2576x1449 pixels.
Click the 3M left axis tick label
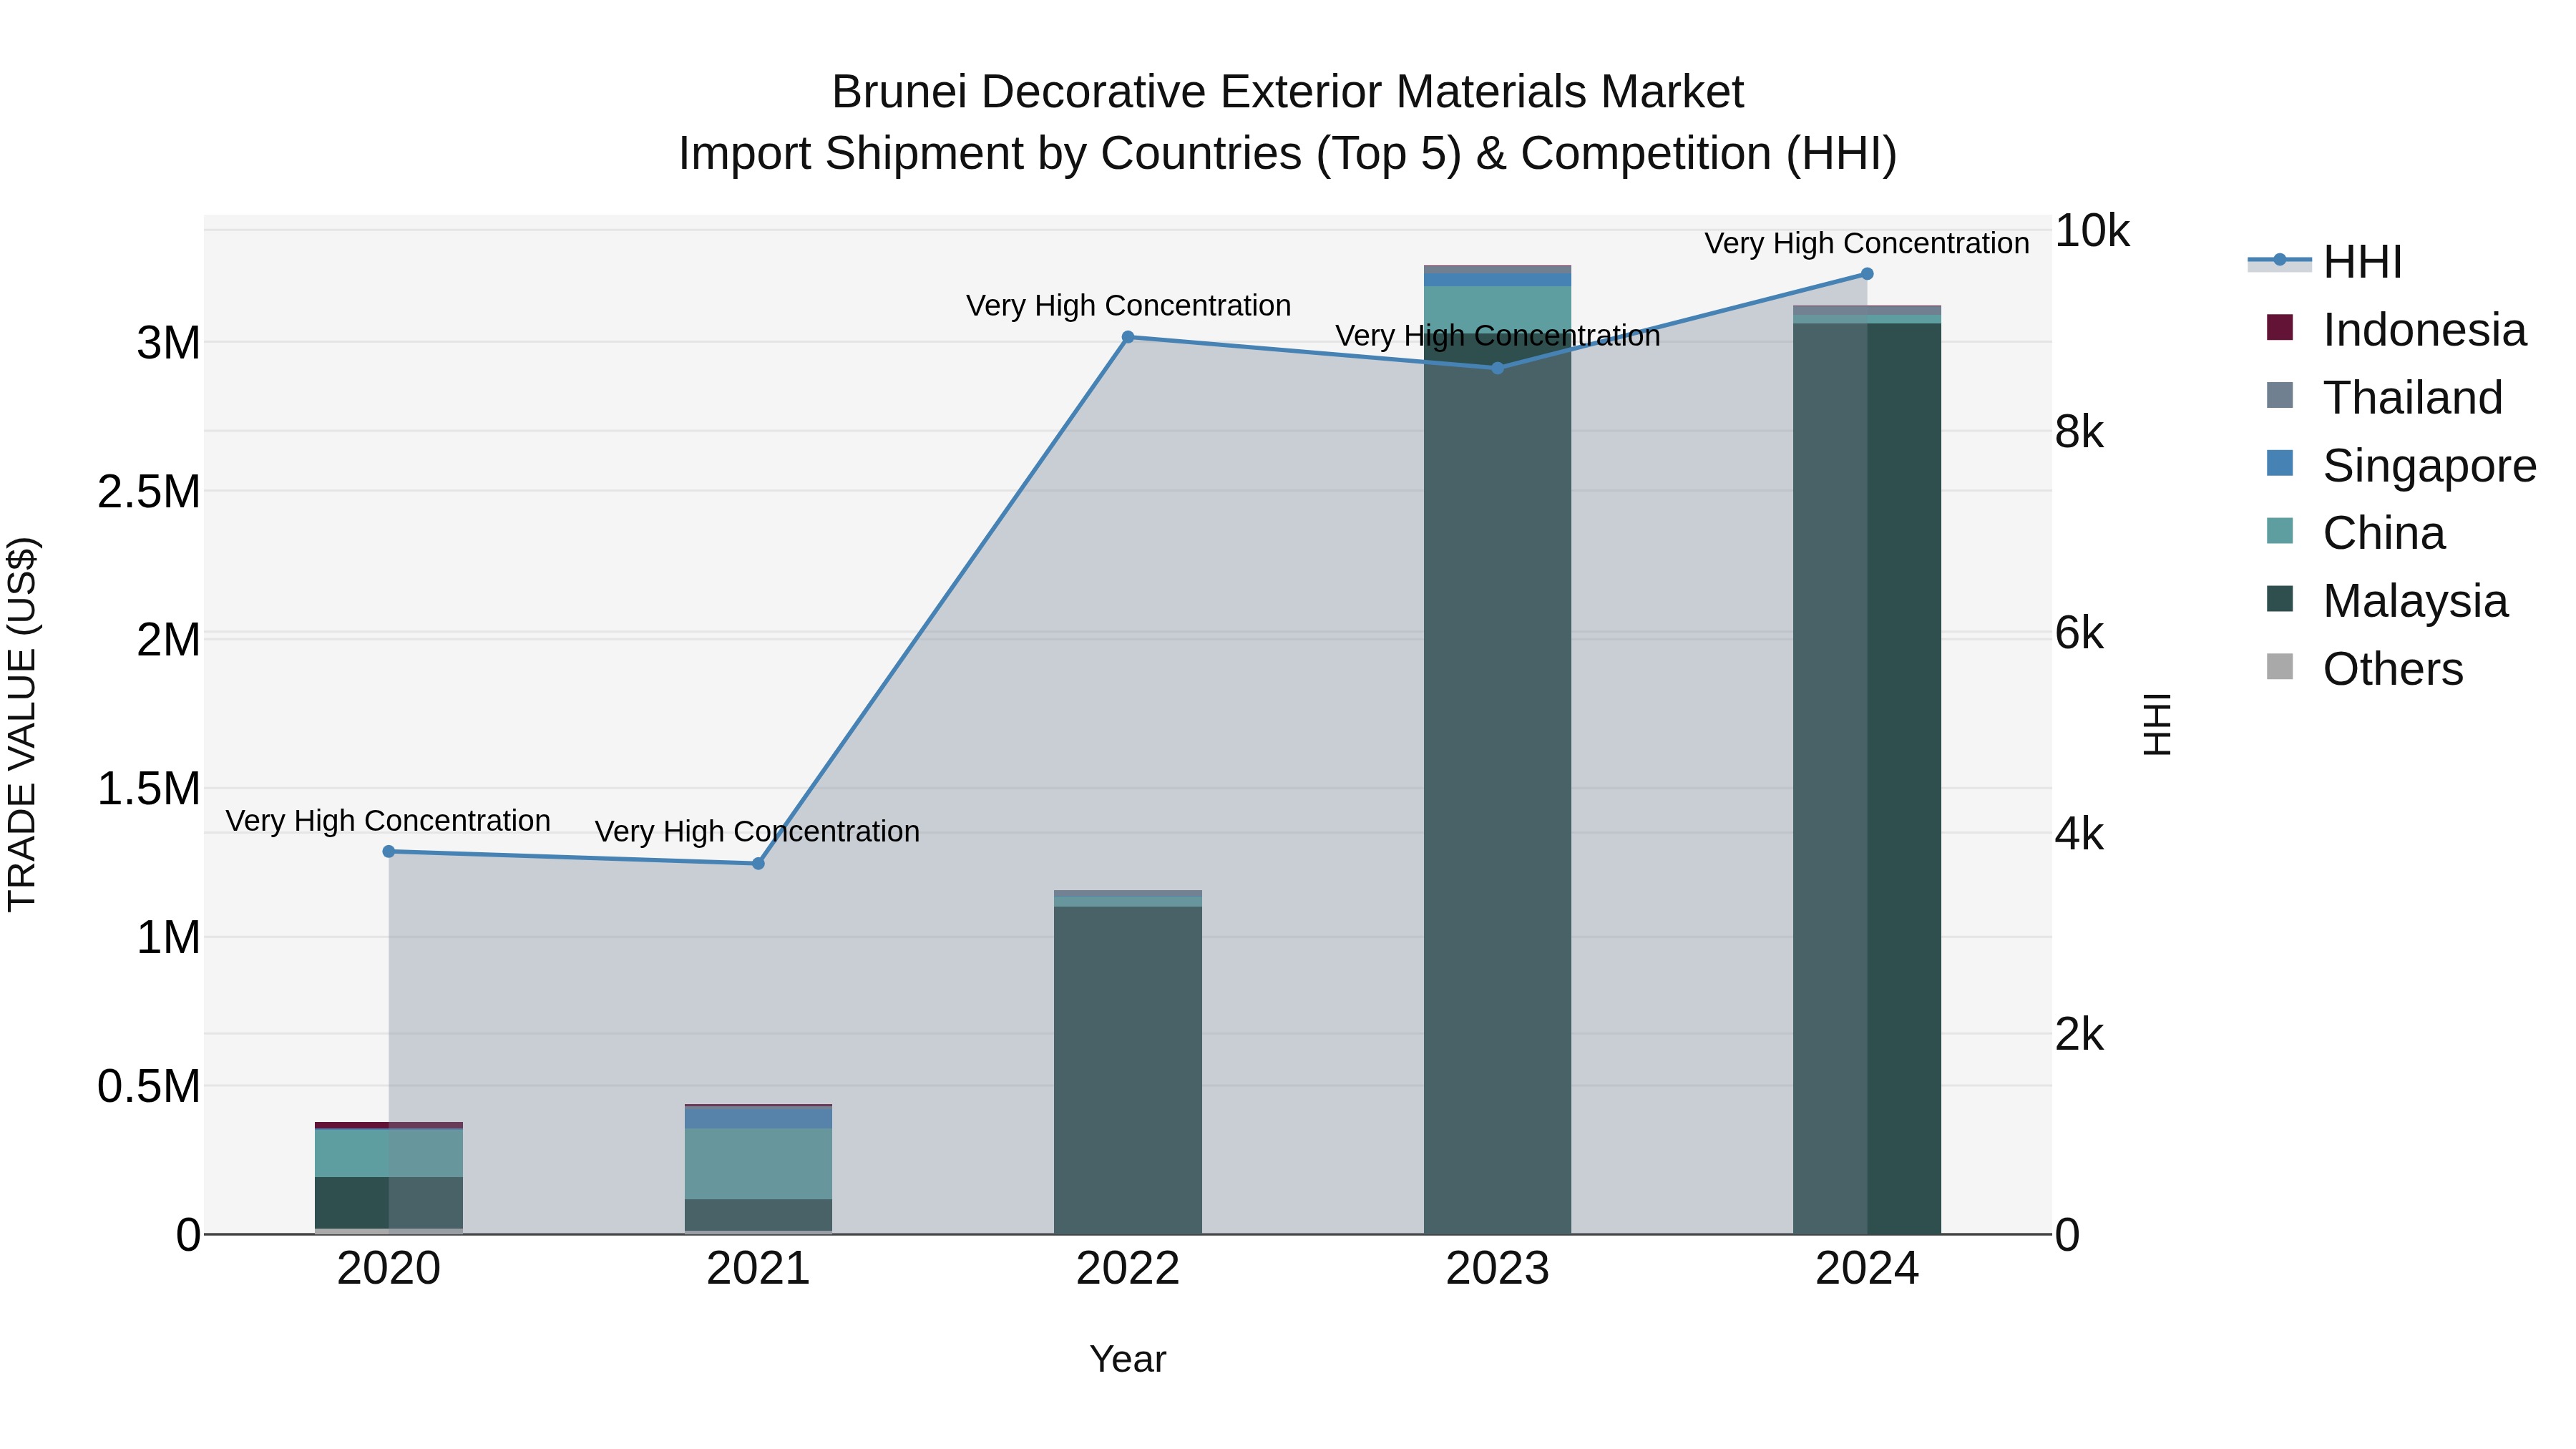pos(168,343)
